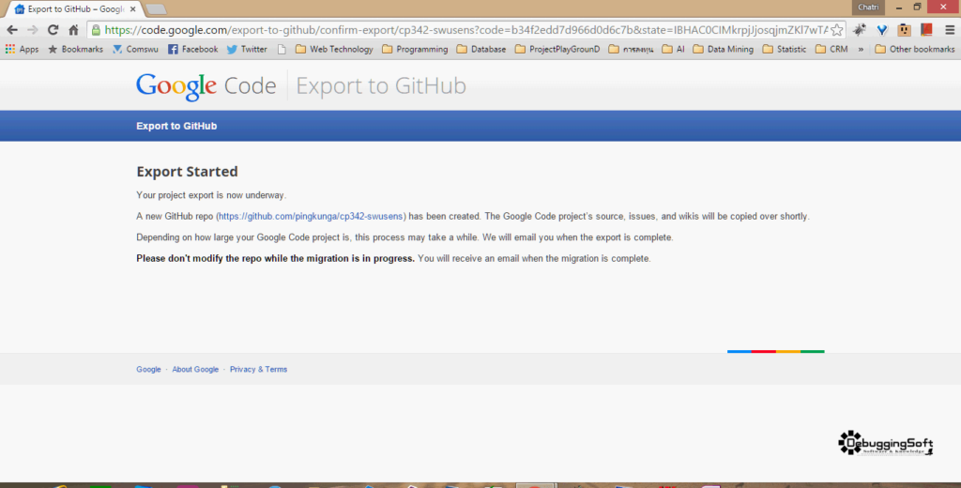Restore down the Chrome window

pos(917,8)
